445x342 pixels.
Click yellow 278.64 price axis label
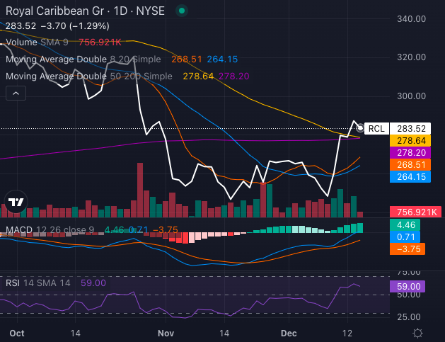pyautogui.click(x=410, y=141)
